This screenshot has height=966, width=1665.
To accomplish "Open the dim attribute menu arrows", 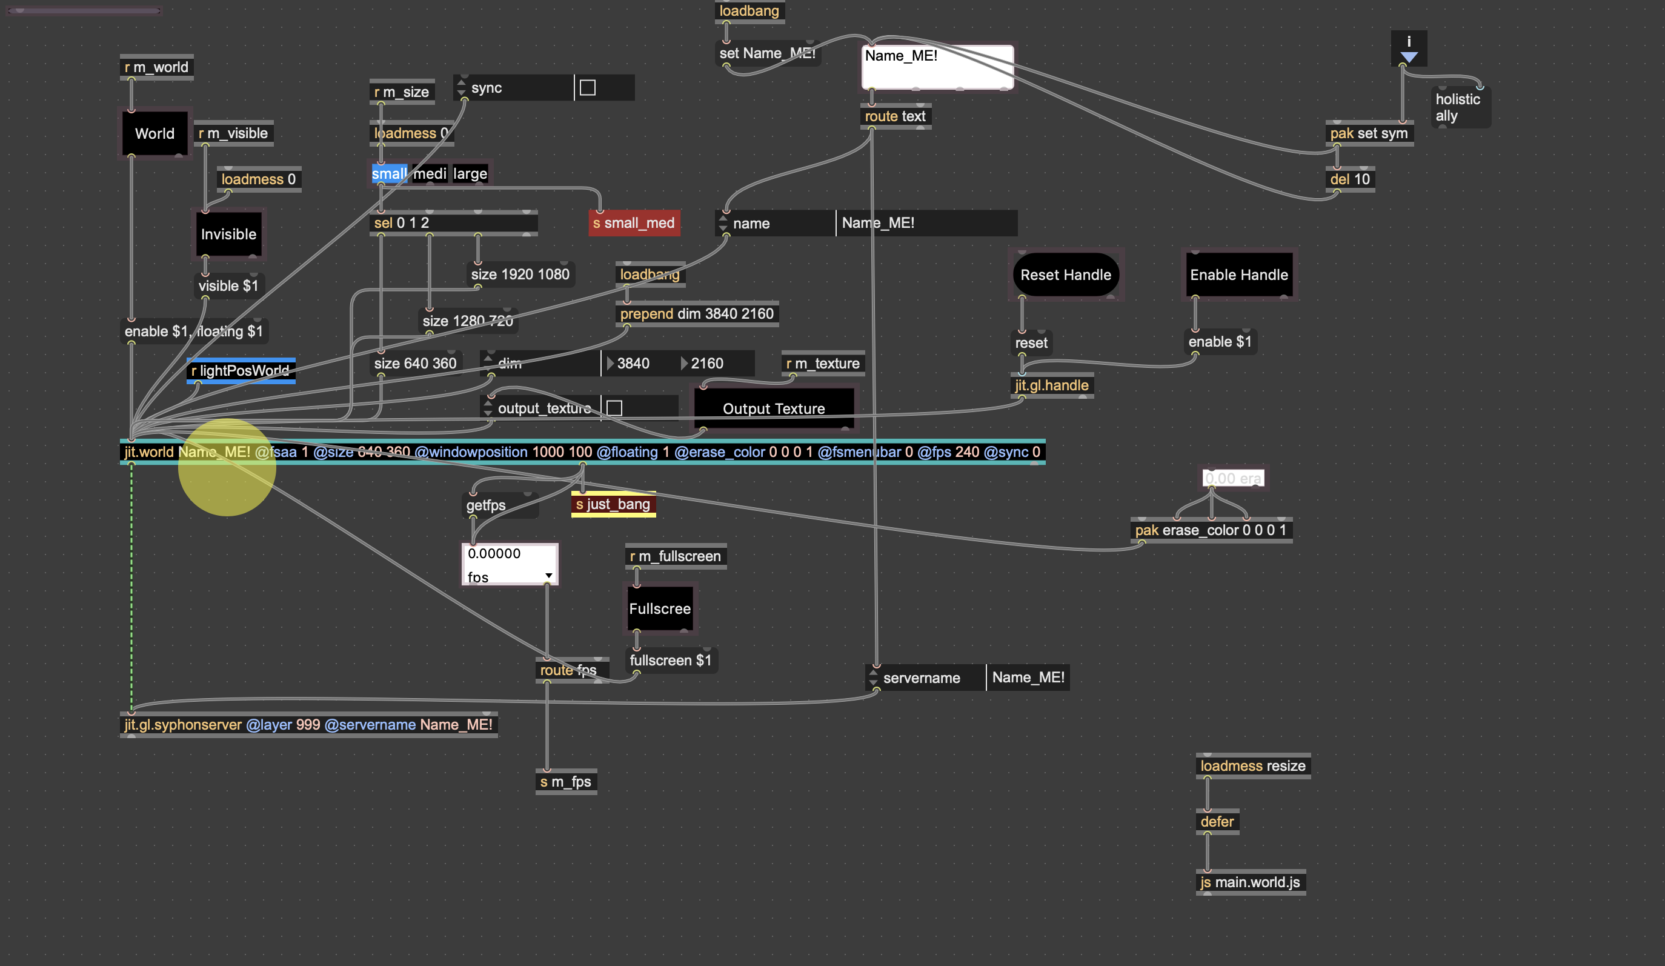I will (x=488, y=364).
